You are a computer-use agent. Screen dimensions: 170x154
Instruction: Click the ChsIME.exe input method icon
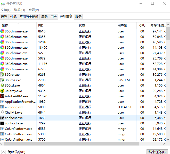point(2,112)
